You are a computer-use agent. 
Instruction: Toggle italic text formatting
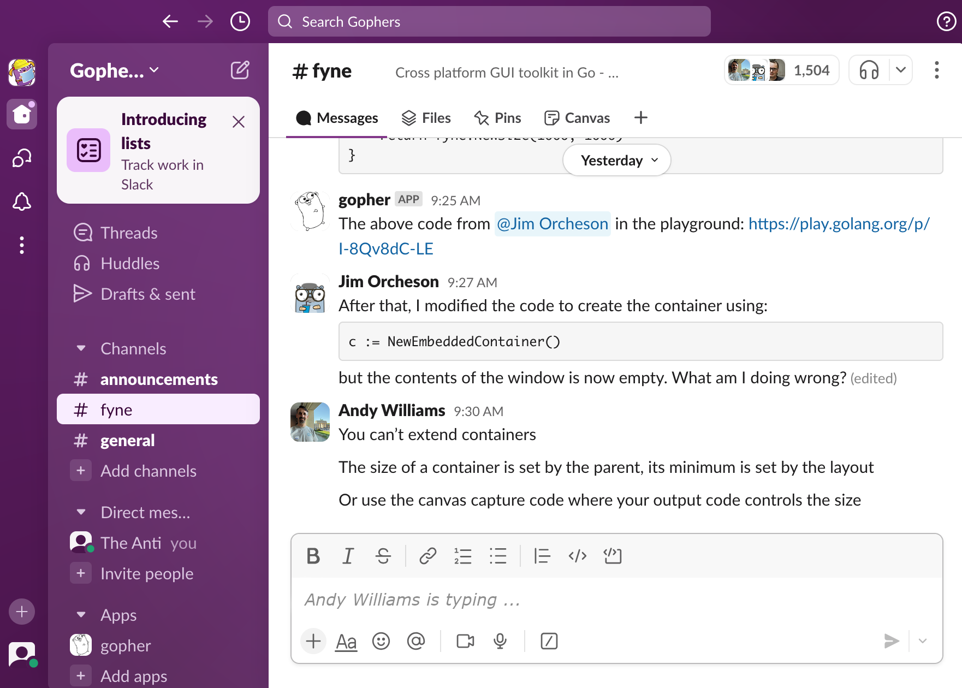(x=348, y=556)
